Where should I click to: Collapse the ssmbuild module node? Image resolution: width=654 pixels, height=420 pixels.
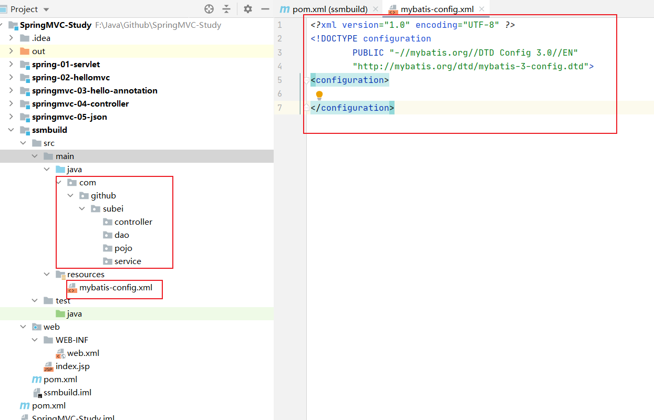coord(12,130)
